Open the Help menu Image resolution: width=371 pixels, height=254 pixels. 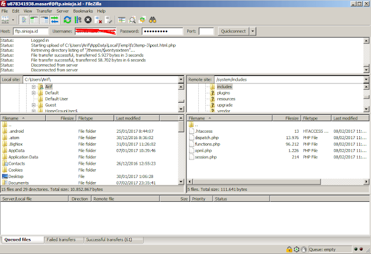[x=101, y=11]
